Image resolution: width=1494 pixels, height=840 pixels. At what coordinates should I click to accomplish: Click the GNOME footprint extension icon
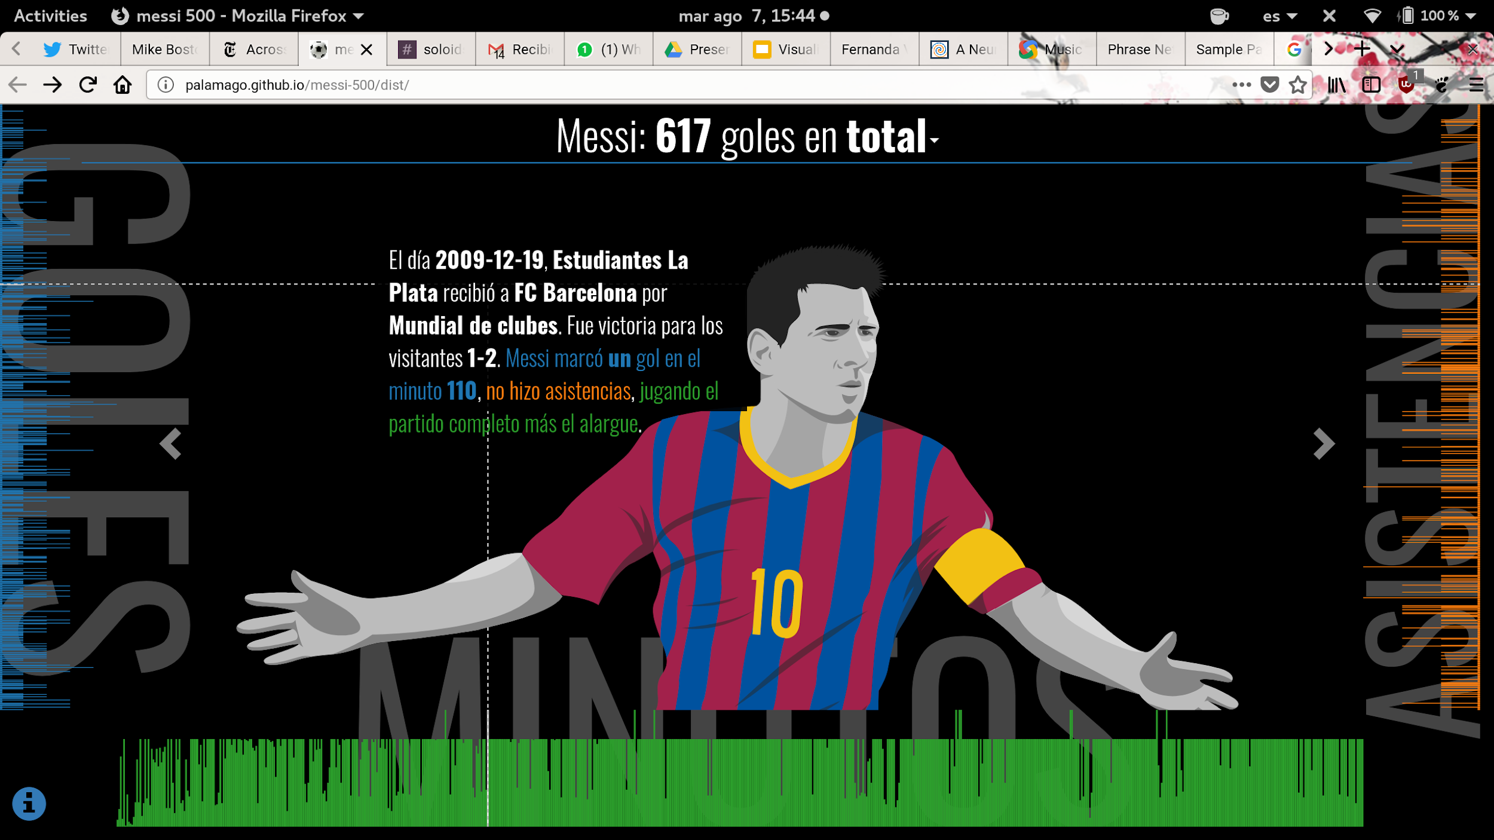(1440, 85)
